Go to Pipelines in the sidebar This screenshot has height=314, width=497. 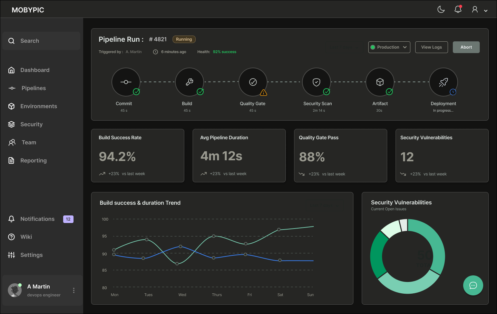[x=33, y=88]
